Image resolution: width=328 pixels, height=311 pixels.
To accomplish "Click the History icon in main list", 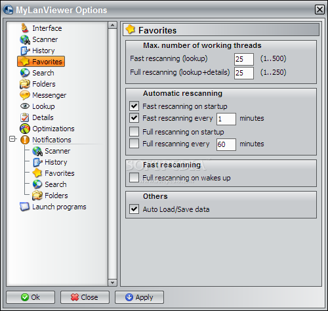I will click(x=25, y=51).
